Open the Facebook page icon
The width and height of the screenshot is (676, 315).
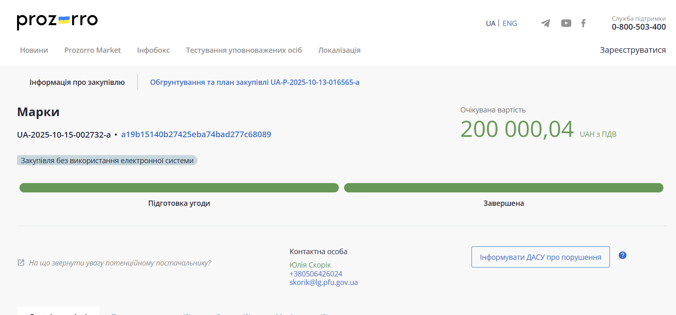pos(583,23)
